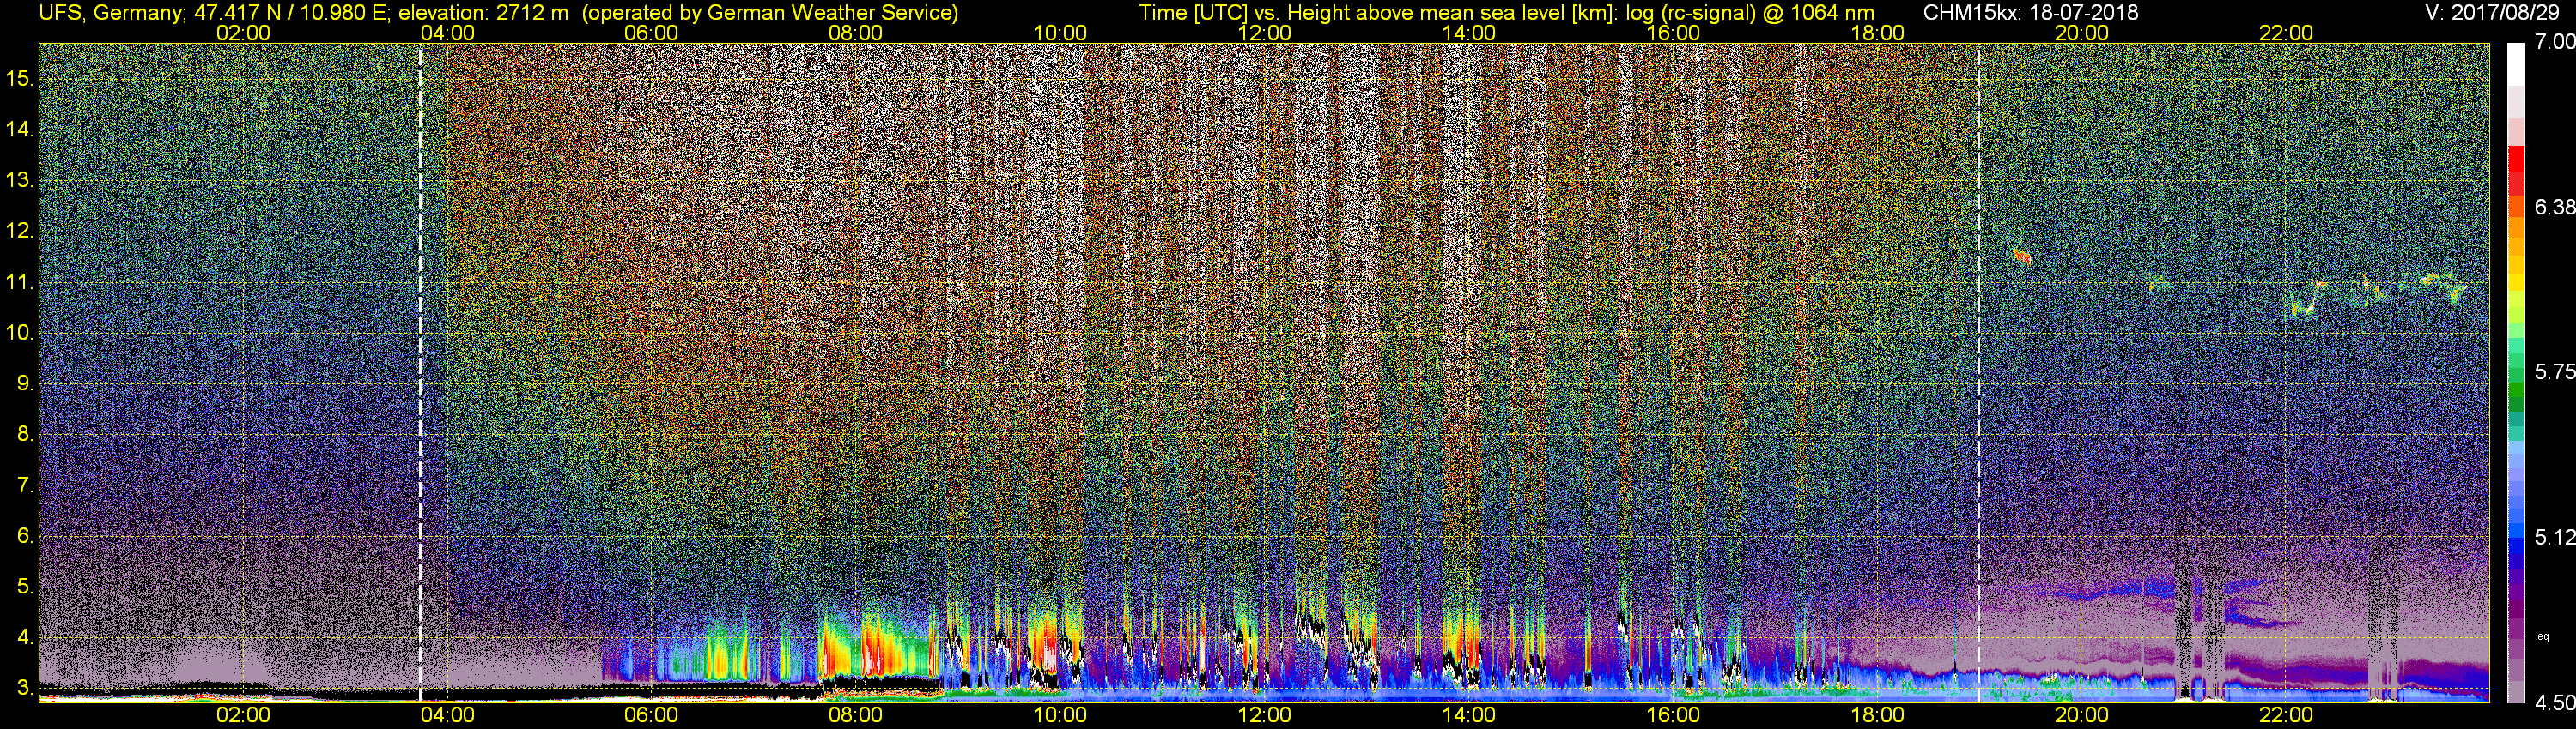2576x729 pixels.
Task: Click the 6.38 colorbar scale value
Action: coord(2554,207)
